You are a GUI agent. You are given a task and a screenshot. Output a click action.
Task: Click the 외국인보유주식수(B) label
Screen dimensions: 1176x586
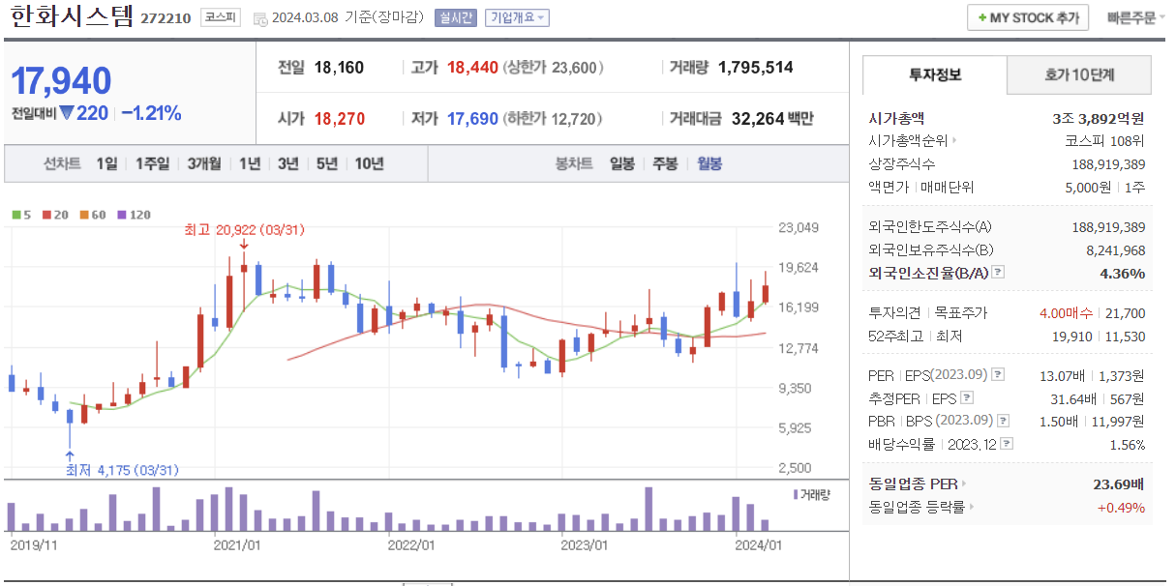pos(931,250)
